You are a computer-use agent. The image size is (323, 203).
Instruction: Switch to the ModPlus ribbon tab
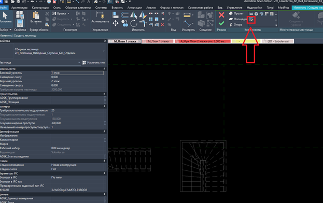coord(284,8)
